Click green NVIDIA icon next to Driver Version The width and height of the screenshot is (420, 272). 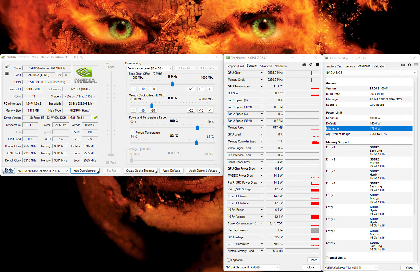tap(95, 118)
